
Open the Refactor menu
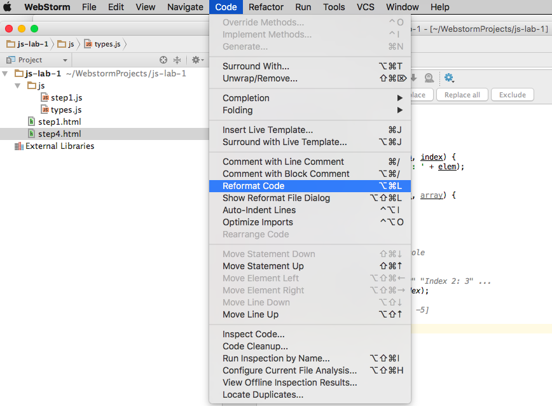[266, 7]
